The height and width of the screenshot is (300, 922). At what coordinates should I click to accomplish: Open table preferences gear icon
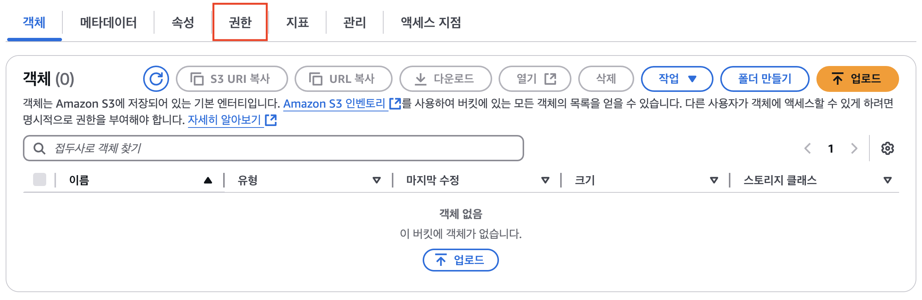(x=887, y=148)
